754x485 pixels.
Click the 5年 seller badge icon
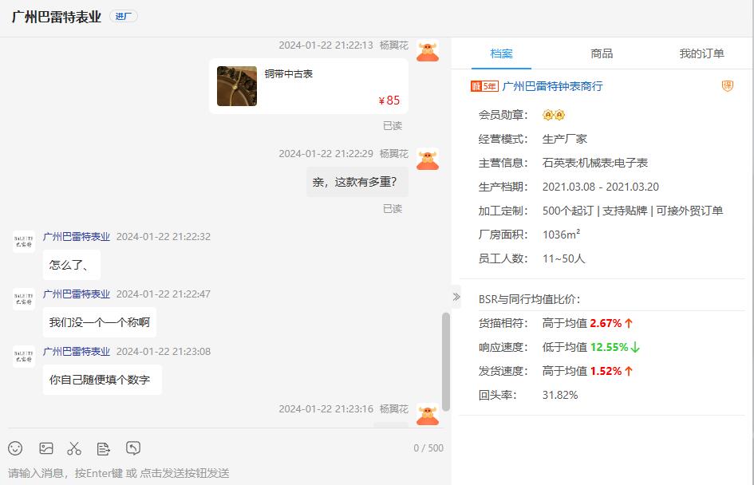tap(484, 86)
